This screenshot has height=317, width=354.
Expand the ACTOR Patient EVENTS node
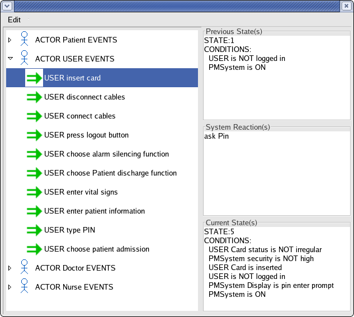[x=10, y=40]
